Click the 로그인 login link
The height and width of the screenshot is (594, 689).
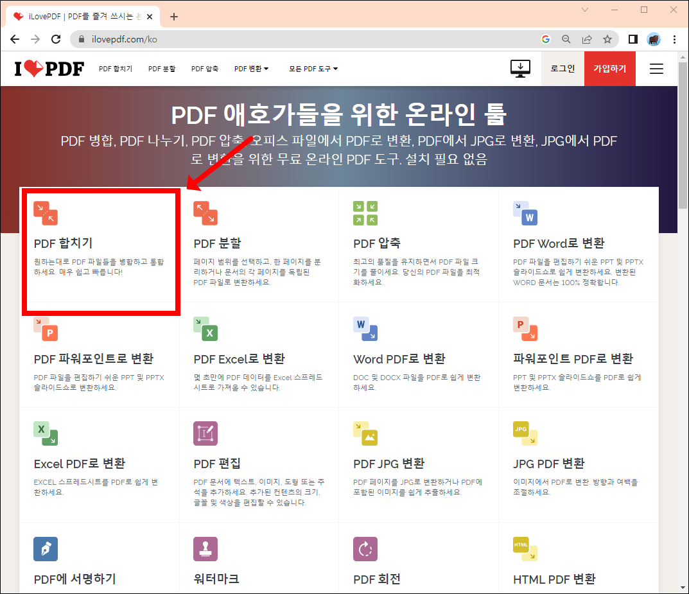click(x=562, y=68)
